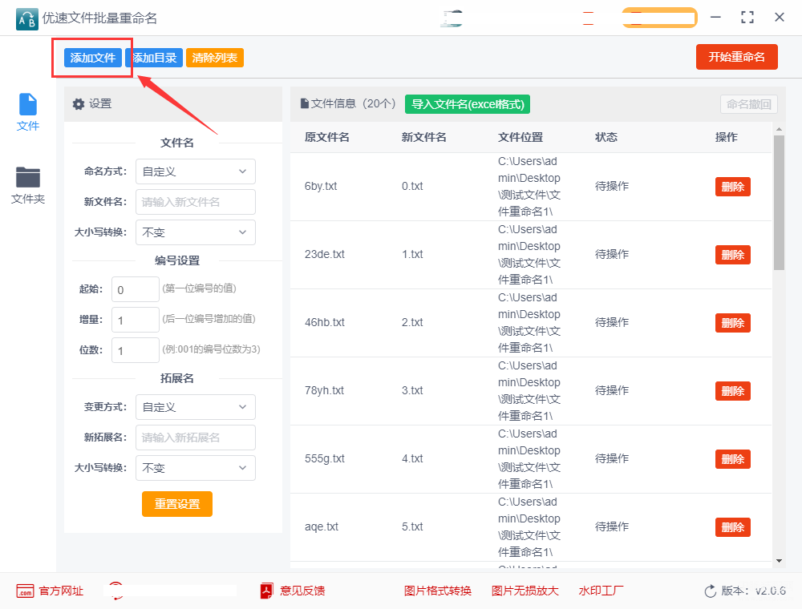Click 添加文件 button

pos(92,58)
